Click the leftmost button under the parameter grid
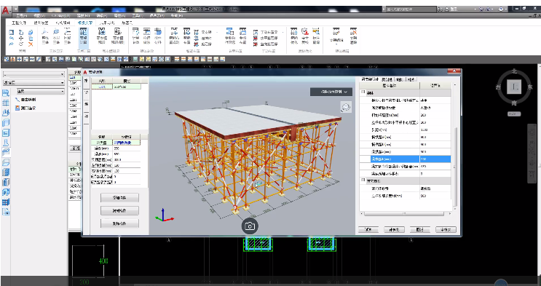Viewport: 541px width, 286px height. tap(368, 229)
